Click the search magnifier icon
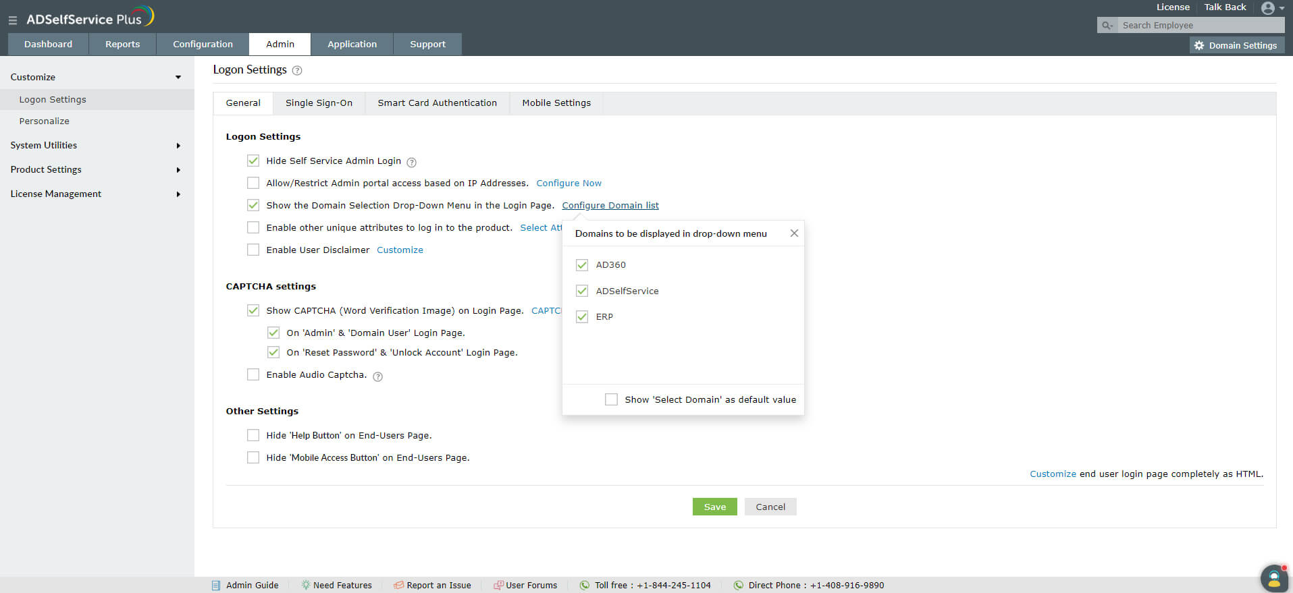The height and width of the screenshot is (593, 1293). coord(1107,26)
